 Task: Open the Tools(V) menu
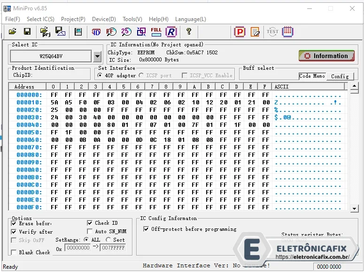click(x=132, y=19)
